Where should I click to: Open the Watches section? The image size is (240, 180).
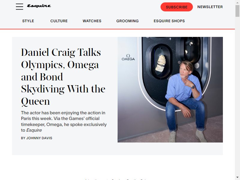coord(92,21)
